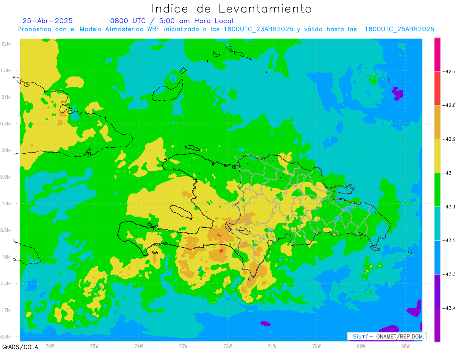Click the '-43' legend value

click(x=447, y=173)
